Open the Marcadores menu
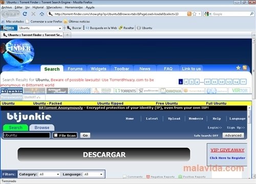The height and width of the screenshot is (184, 256). tap(54, 7)
